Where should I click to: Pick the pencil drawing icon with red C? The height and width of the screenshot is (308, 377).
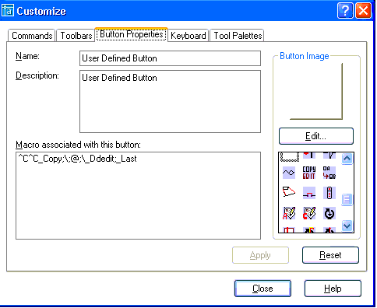309,213
